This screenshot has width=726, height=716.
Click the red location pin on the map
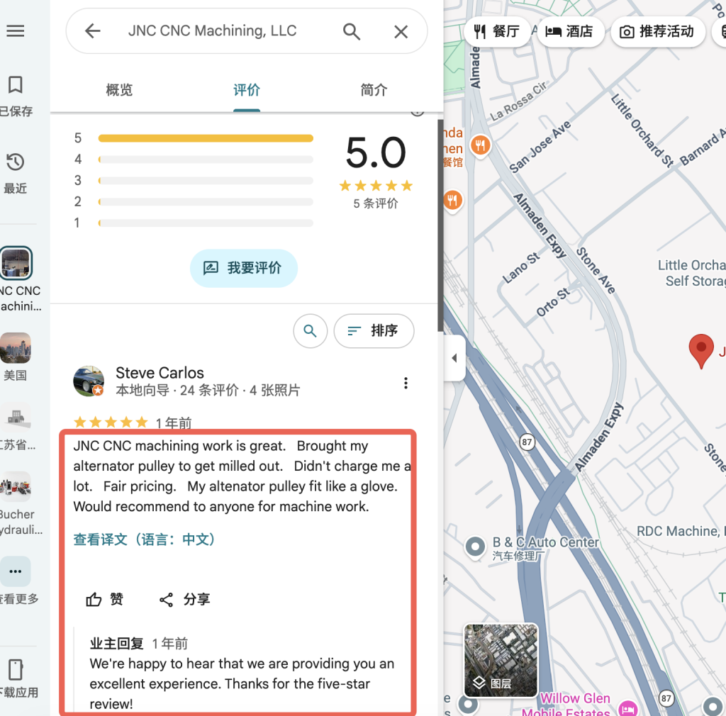tap(701, 352)
